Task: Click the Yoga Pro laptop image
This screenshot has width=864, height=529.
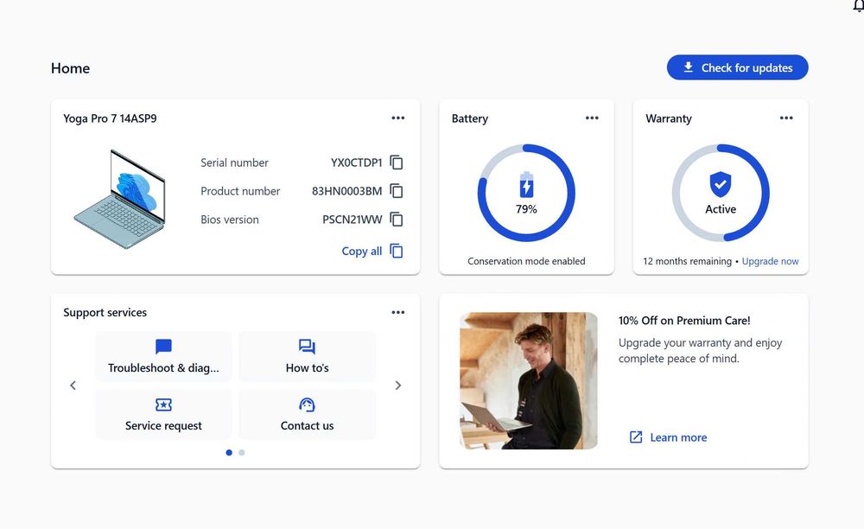Action: 120,200
